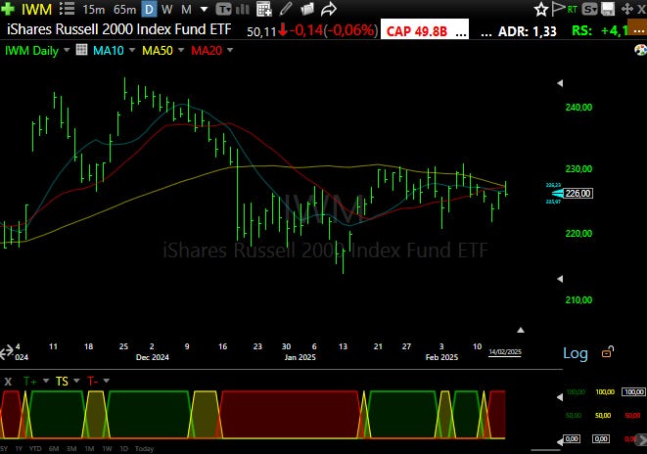Open the color palette icon at right
Screen dimensions: 647x454
pos(640,50)
